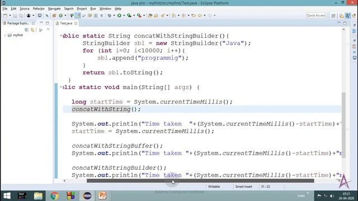Screen dimensions: 358x201
Task: Expand the New Java Class dropdown
Action: click(x=65, y=16)
